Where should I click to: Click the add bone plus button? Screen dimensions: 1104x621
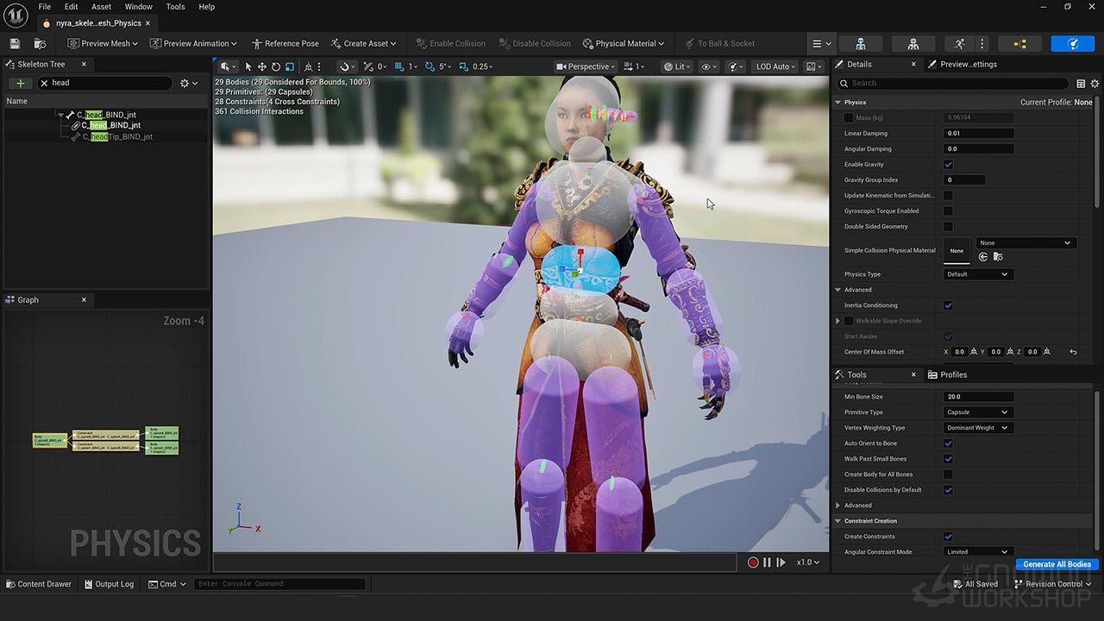[x=20, y=83]
